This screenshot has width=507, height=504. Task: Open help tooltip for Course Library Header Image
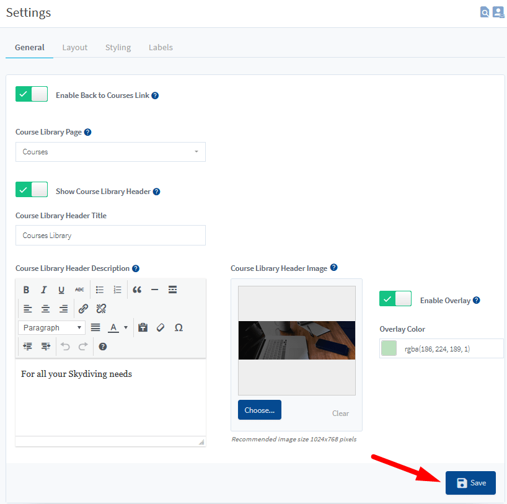334,268
